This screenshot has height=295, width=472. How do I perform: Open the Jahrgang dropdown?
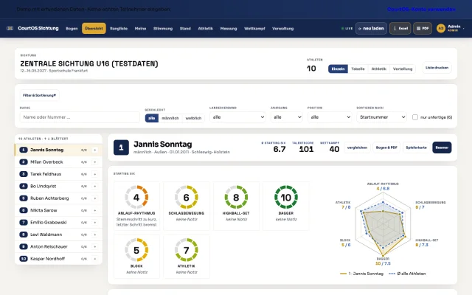(287, 117)
